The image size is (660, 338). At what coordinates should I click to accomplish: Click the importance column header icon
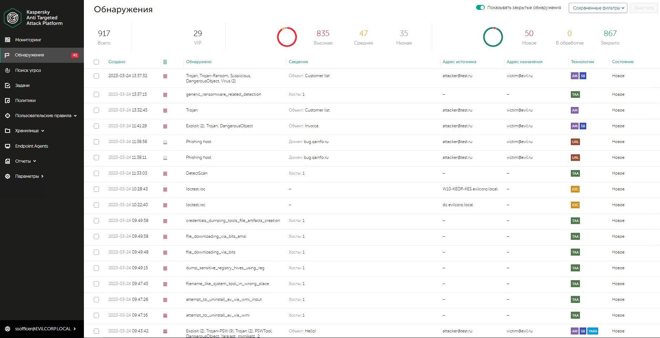click(165, 62)
